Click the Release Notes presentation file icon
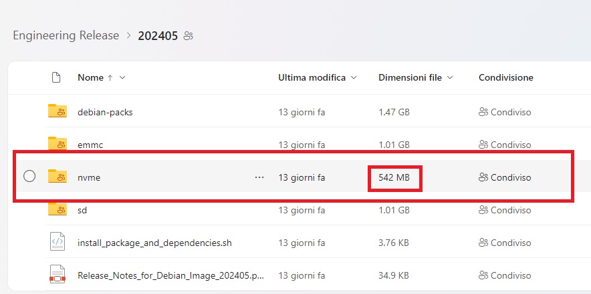The image size is (591, 294). [x=57, y=275]
